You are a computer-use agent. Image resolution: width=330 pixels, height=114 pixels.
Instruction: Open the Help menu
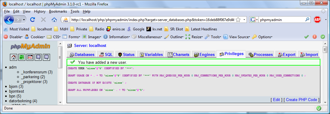click(86, 11)
